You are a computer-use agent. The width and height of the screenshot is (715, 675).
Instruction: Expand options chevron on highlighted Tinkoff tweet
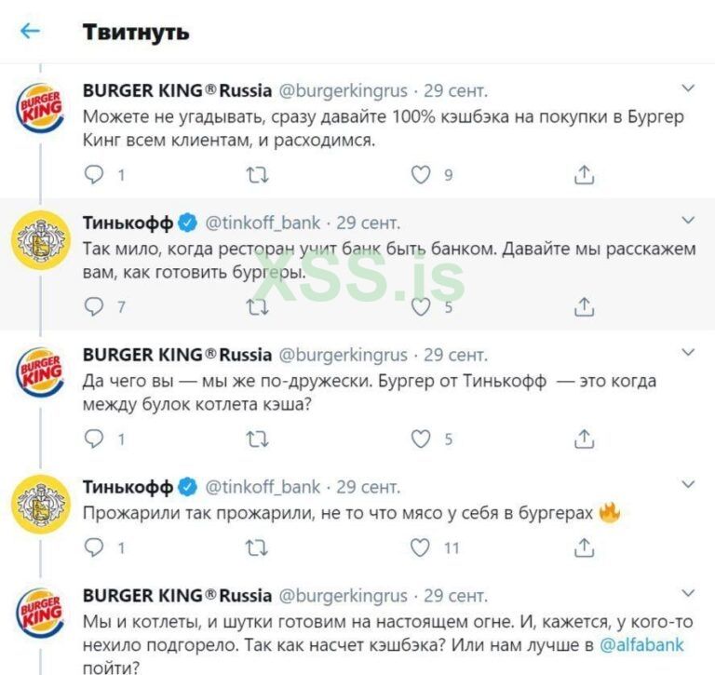pyautogui.click(x=688, y=222)
